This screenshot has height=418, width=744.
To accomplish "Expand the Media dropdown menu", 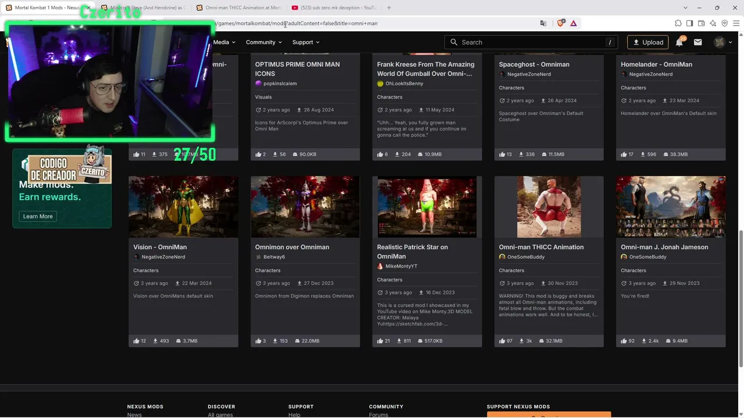I will [x=224, y=42].
